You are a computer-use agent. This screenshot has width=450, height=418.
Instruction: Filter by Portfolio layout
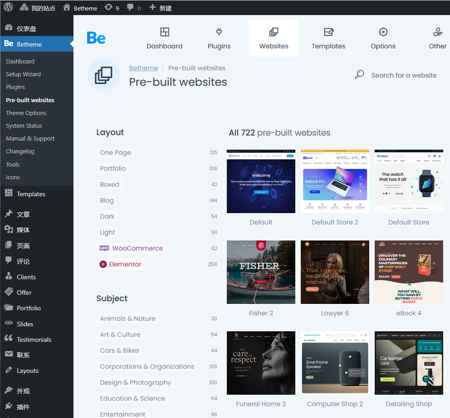point(113,168)
